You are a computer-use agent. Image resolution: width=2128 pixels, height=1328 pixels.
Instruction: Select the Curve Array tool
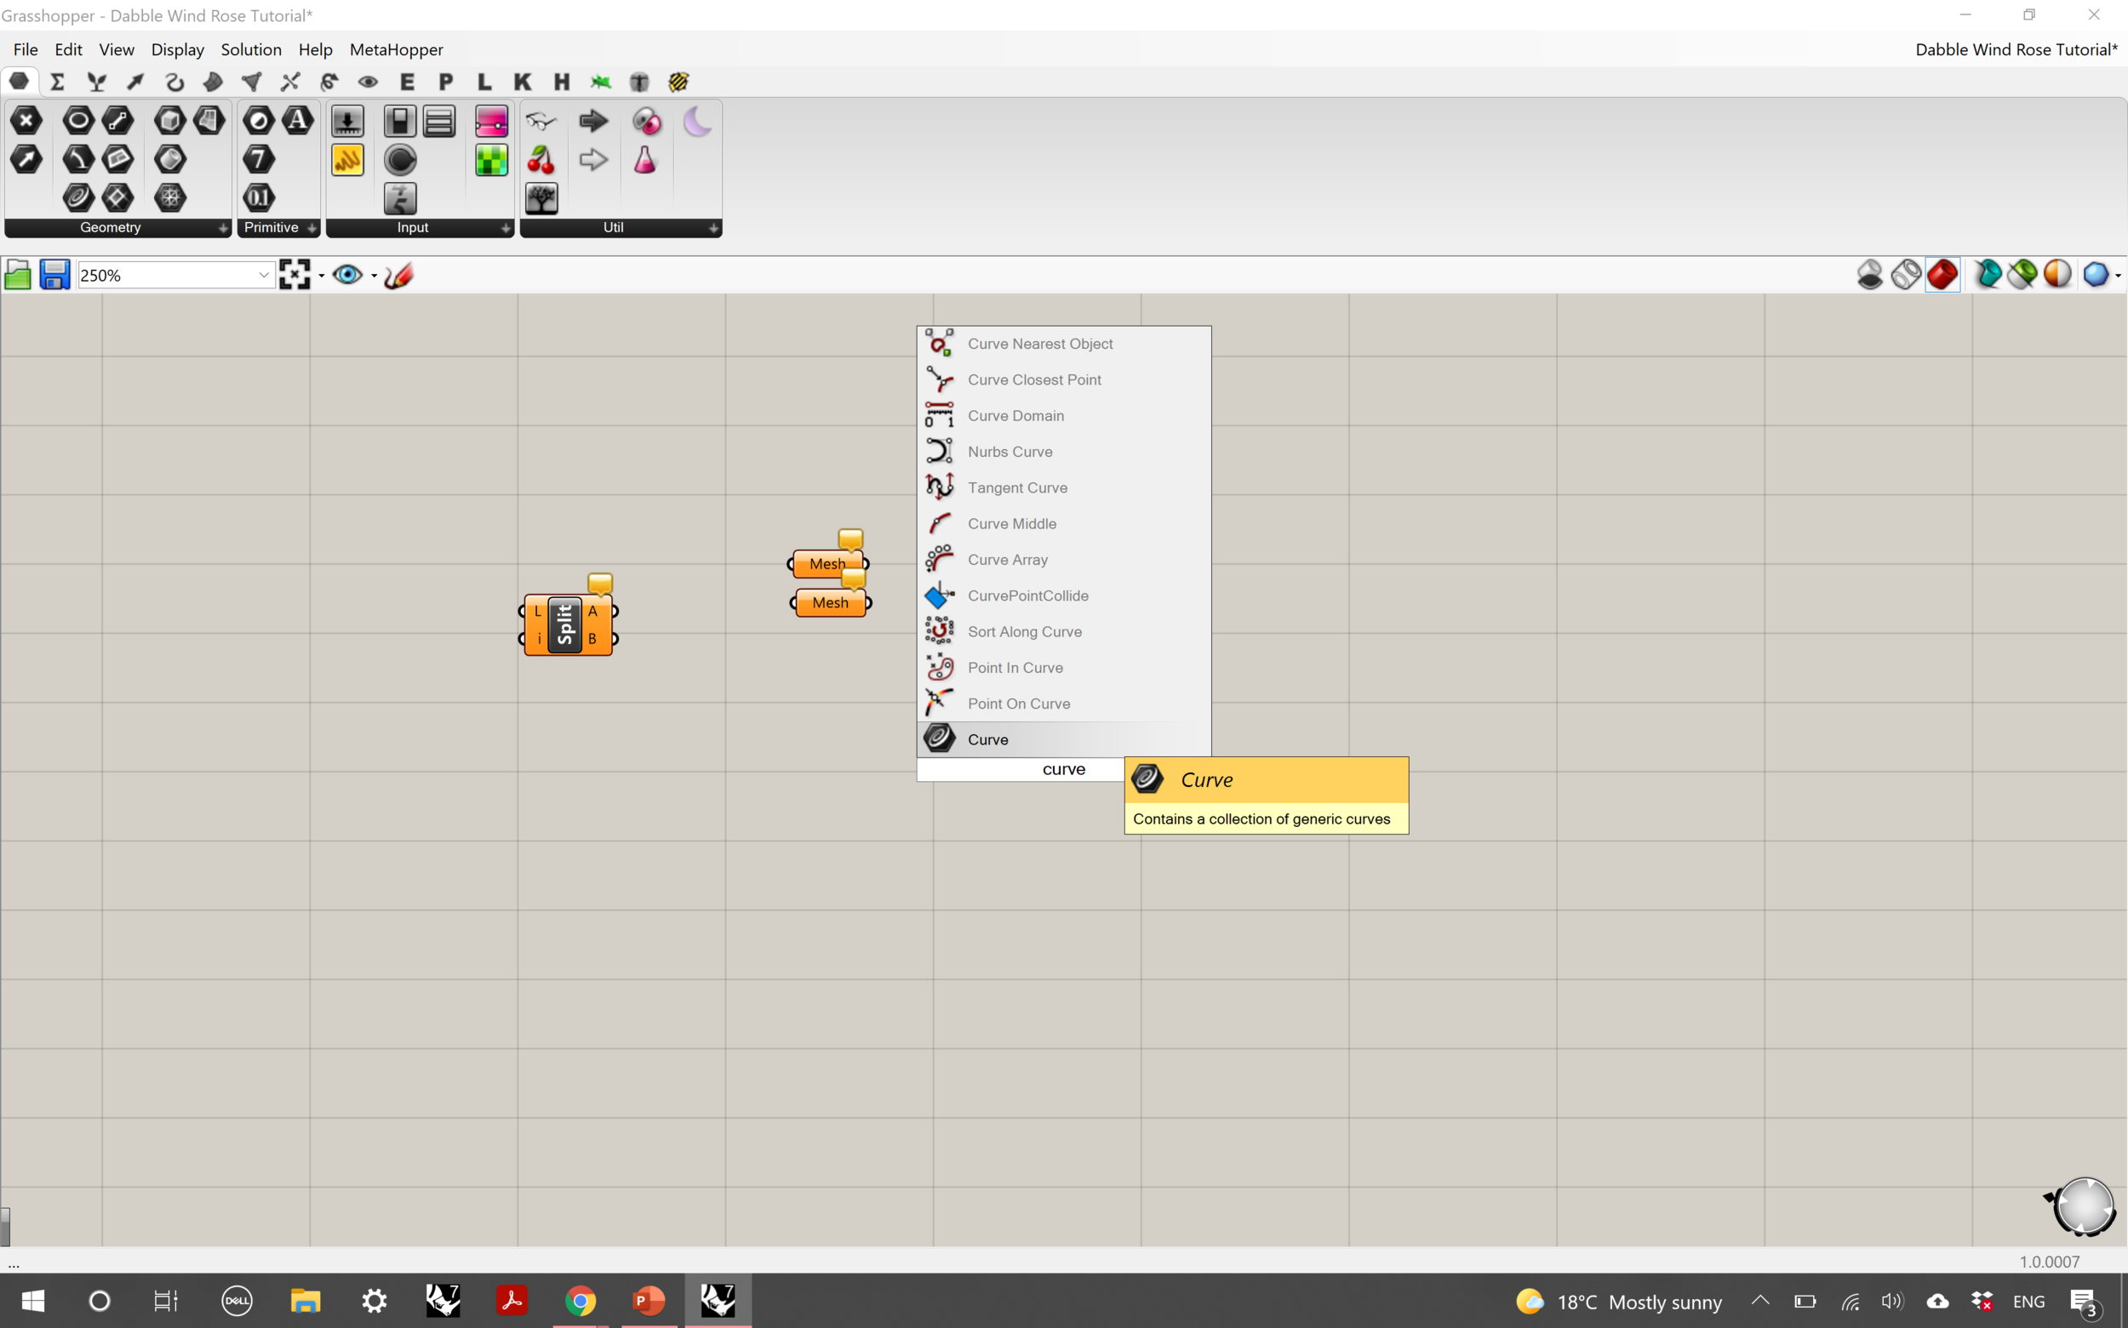[x=1007, y=558]
